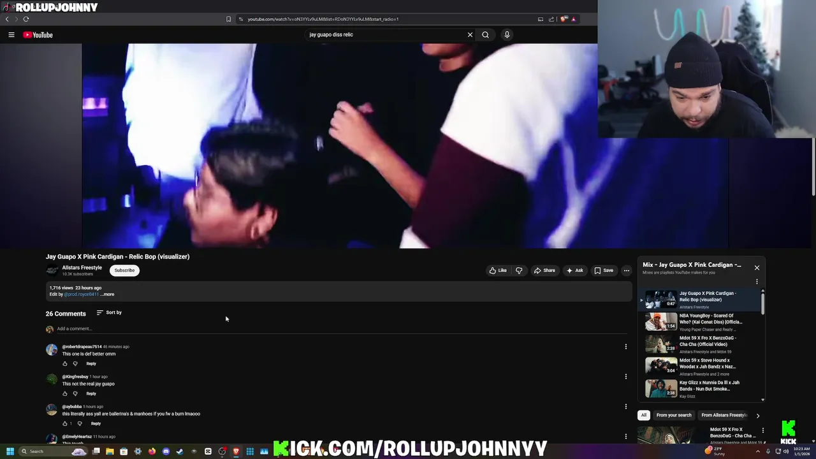
Task: Click the YouTube address bar URL
Action: (x=323, y=19)
